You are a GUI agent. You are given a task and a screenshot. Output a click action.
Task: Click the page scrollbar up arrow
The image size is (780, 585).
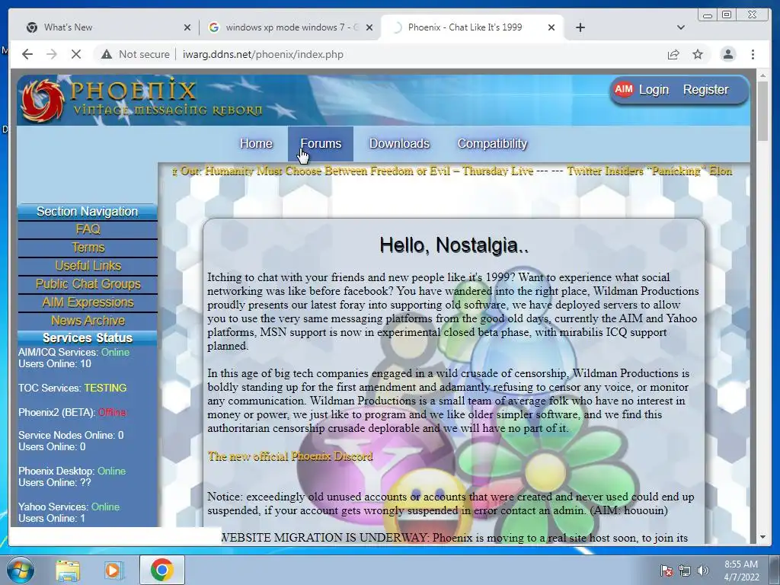click(762, 75)
